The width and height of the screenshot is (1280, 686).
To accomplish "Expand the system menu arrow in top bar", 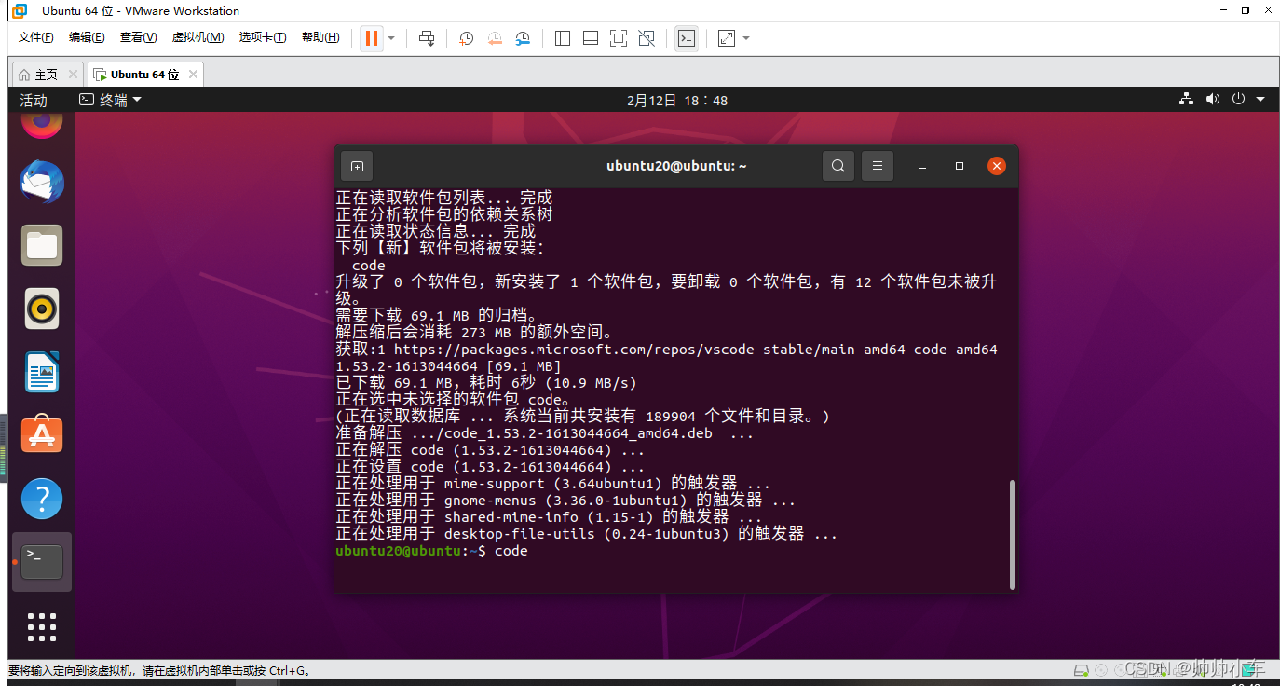I will point(1260,100).
